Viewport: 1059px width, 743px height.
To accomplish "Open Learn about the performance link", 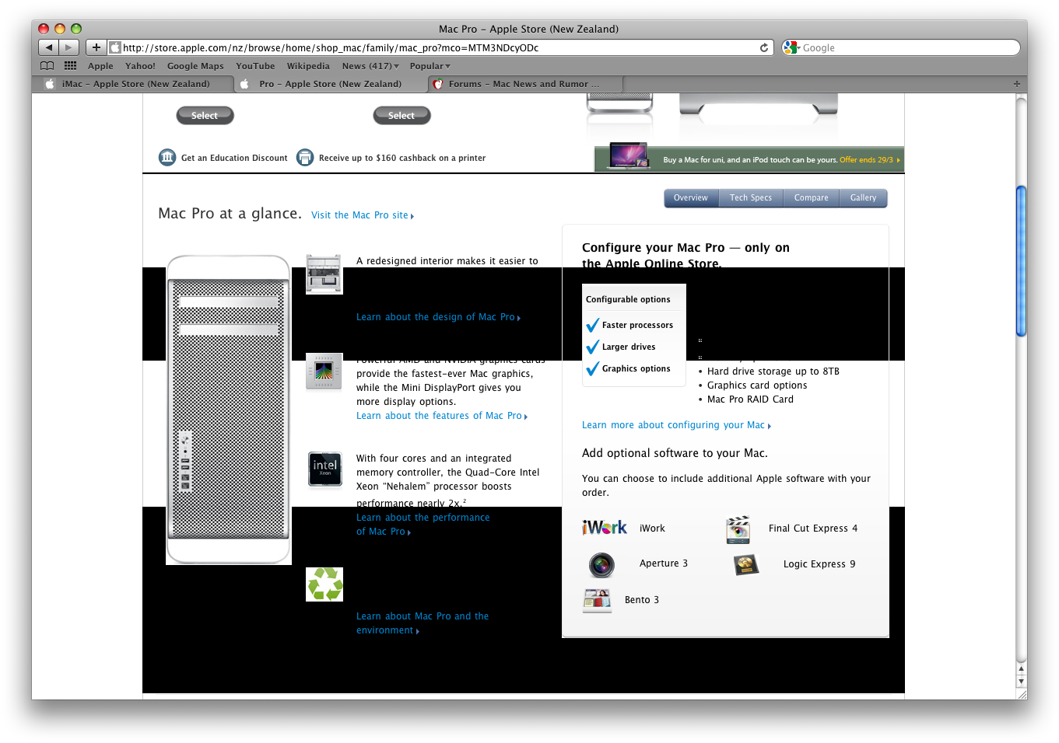I will click(x=423, y=525).
